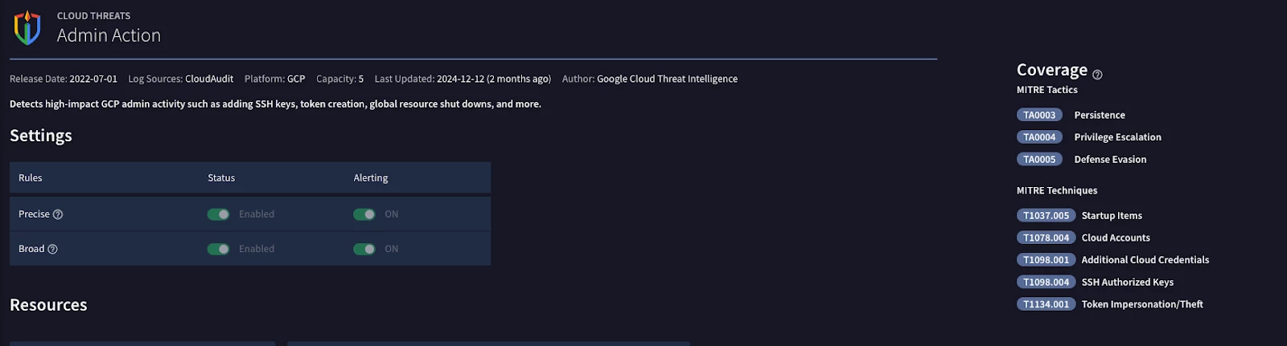This screenshot has width=1287, height=346.
Task: Click the MITRE Tactics subheading
Action: point(1046,90)
